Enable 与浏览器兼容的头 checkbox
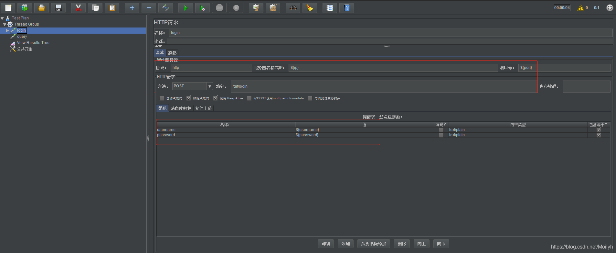 tap(310, 98)
